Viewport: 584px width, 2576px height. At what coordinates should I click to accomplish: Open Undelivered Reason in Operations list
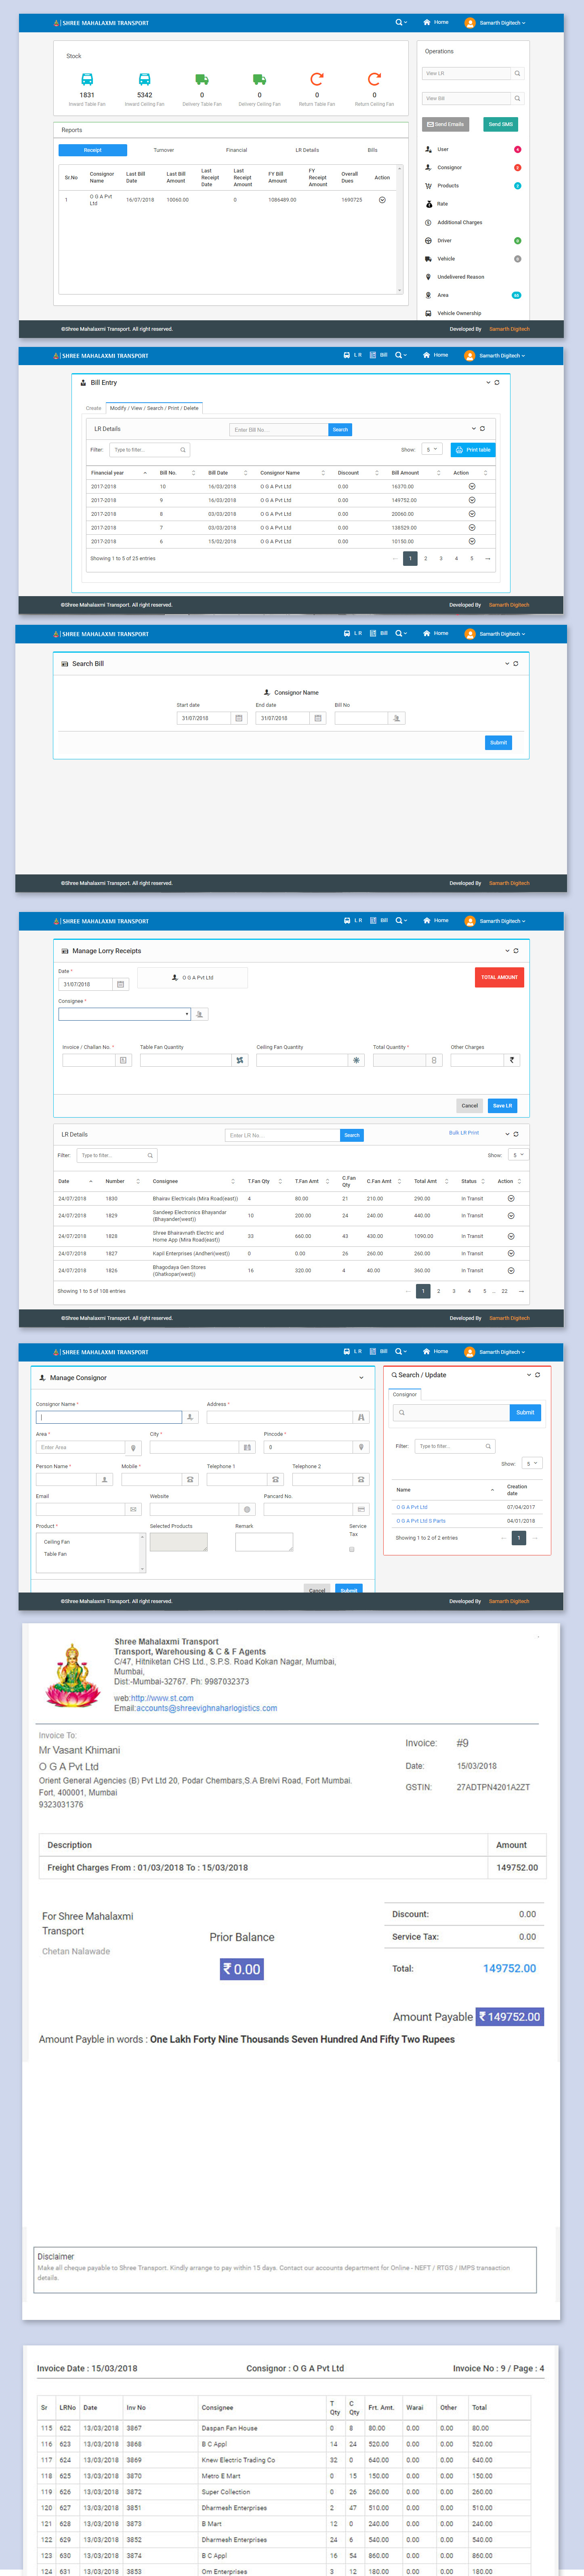tap(460, 277)
